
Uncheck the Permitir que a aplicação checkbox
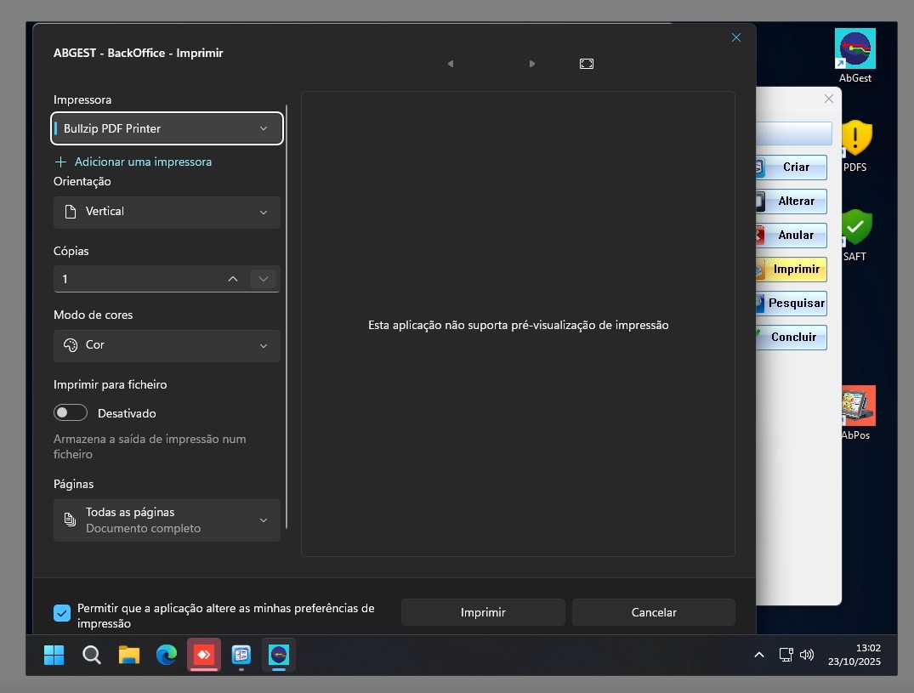(x=62, y=613)
